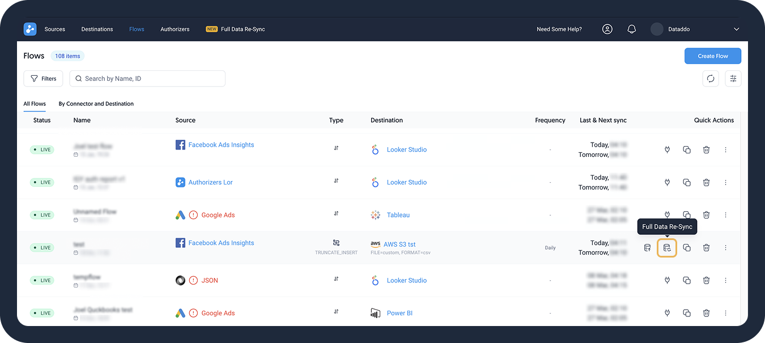
Task: Open the Destinations menu
Action: point(97,29)
